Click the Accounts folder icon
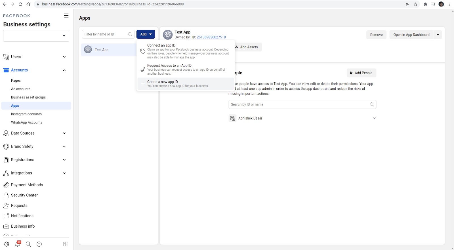This screenshot has width=454, height=250. coord(6,70)
